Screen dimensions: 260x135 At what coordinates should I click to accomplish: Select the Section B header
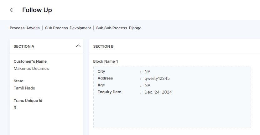[103, 46]
